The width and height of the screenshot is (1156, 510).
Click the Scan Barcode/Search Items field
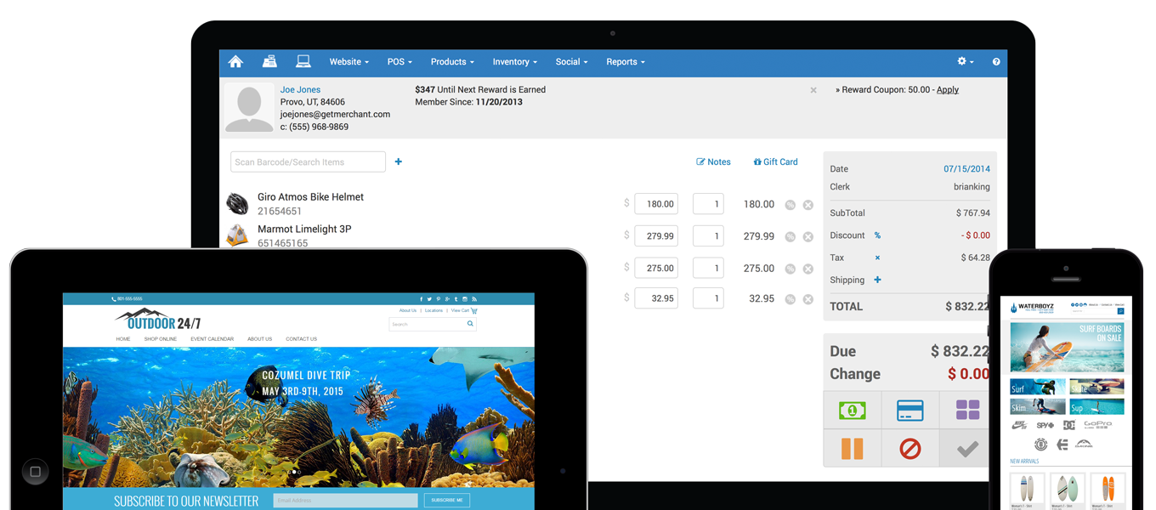coord(308,161)
